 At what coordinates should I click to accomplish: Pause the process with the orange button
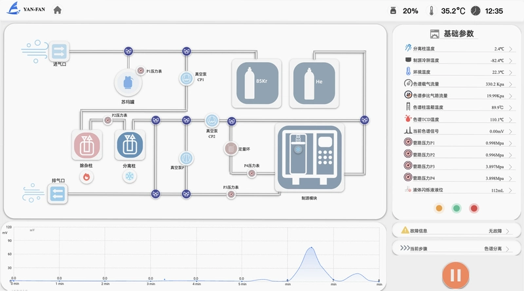pyautogui.click(x=455, y=275)
